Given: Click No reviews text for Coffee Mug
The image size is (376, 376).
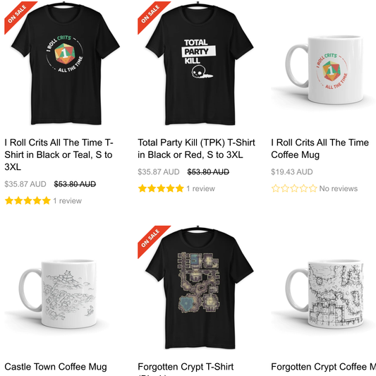Looking at the screenshot, I should pos(339,189).
